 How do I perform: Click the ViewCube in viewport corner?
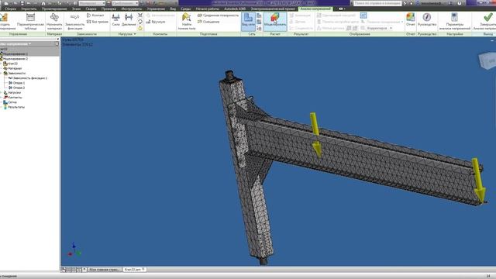pyautogui.click(x=487, y=60)
